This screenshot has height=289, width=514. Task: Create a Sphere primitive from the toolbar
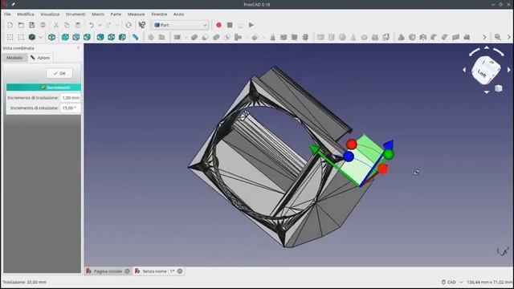pyautogui.click(x=342, y=37)
